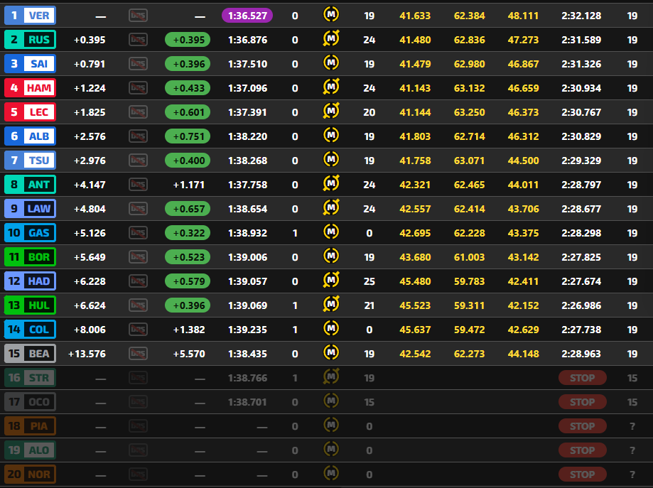This screenshot has height=488, width=653.
Task: Click the STOP badge in OCO row
Action: pyautogui.click(x=582, y=402)
